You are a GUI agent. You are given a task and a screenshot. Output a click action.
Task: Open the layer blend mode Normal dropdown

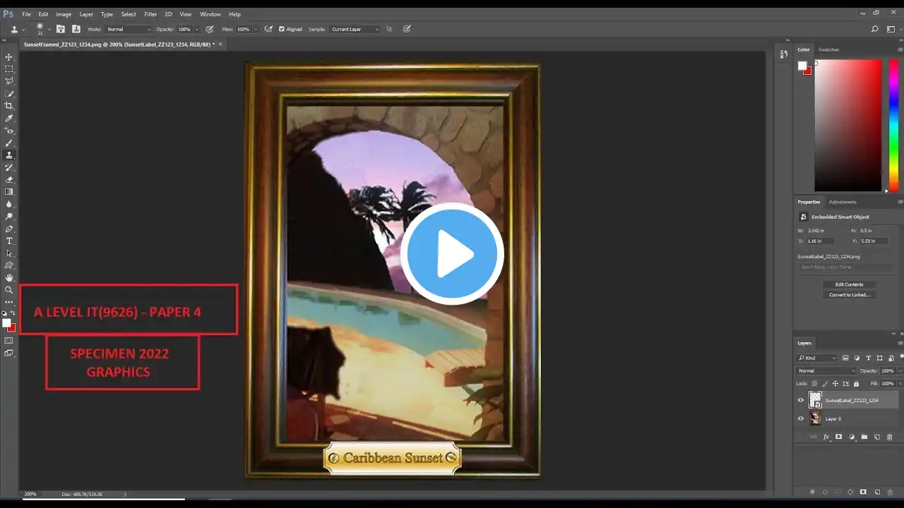point(826,370)
